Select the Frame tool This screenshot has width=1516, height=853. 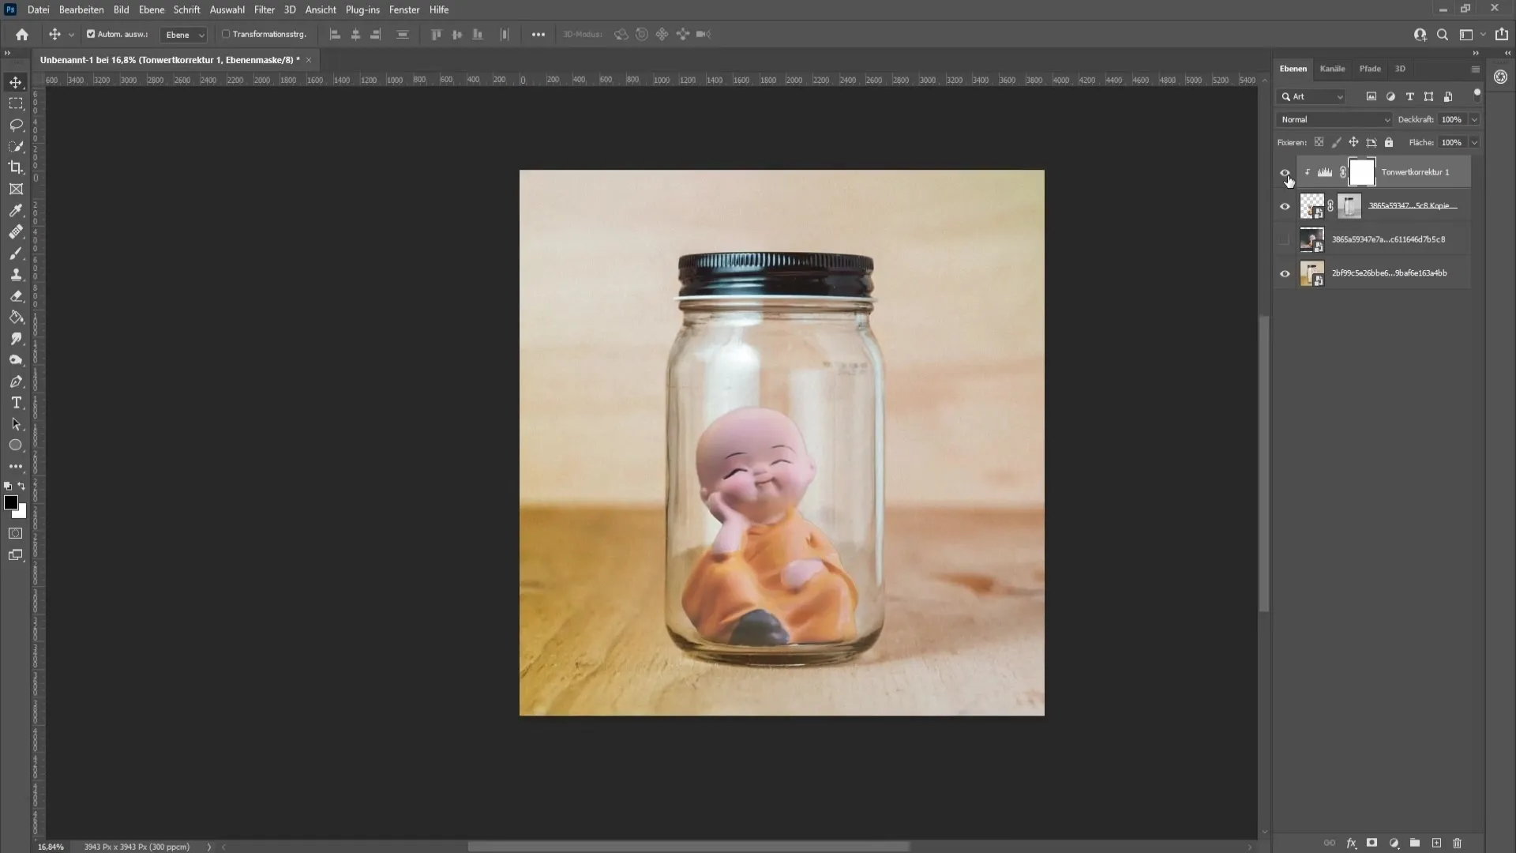(x=16, y=189)
